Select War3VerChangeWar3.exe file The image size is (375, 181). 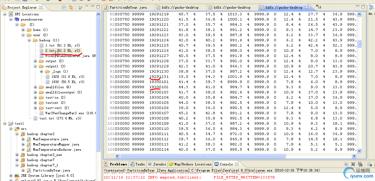pos(67,113)
